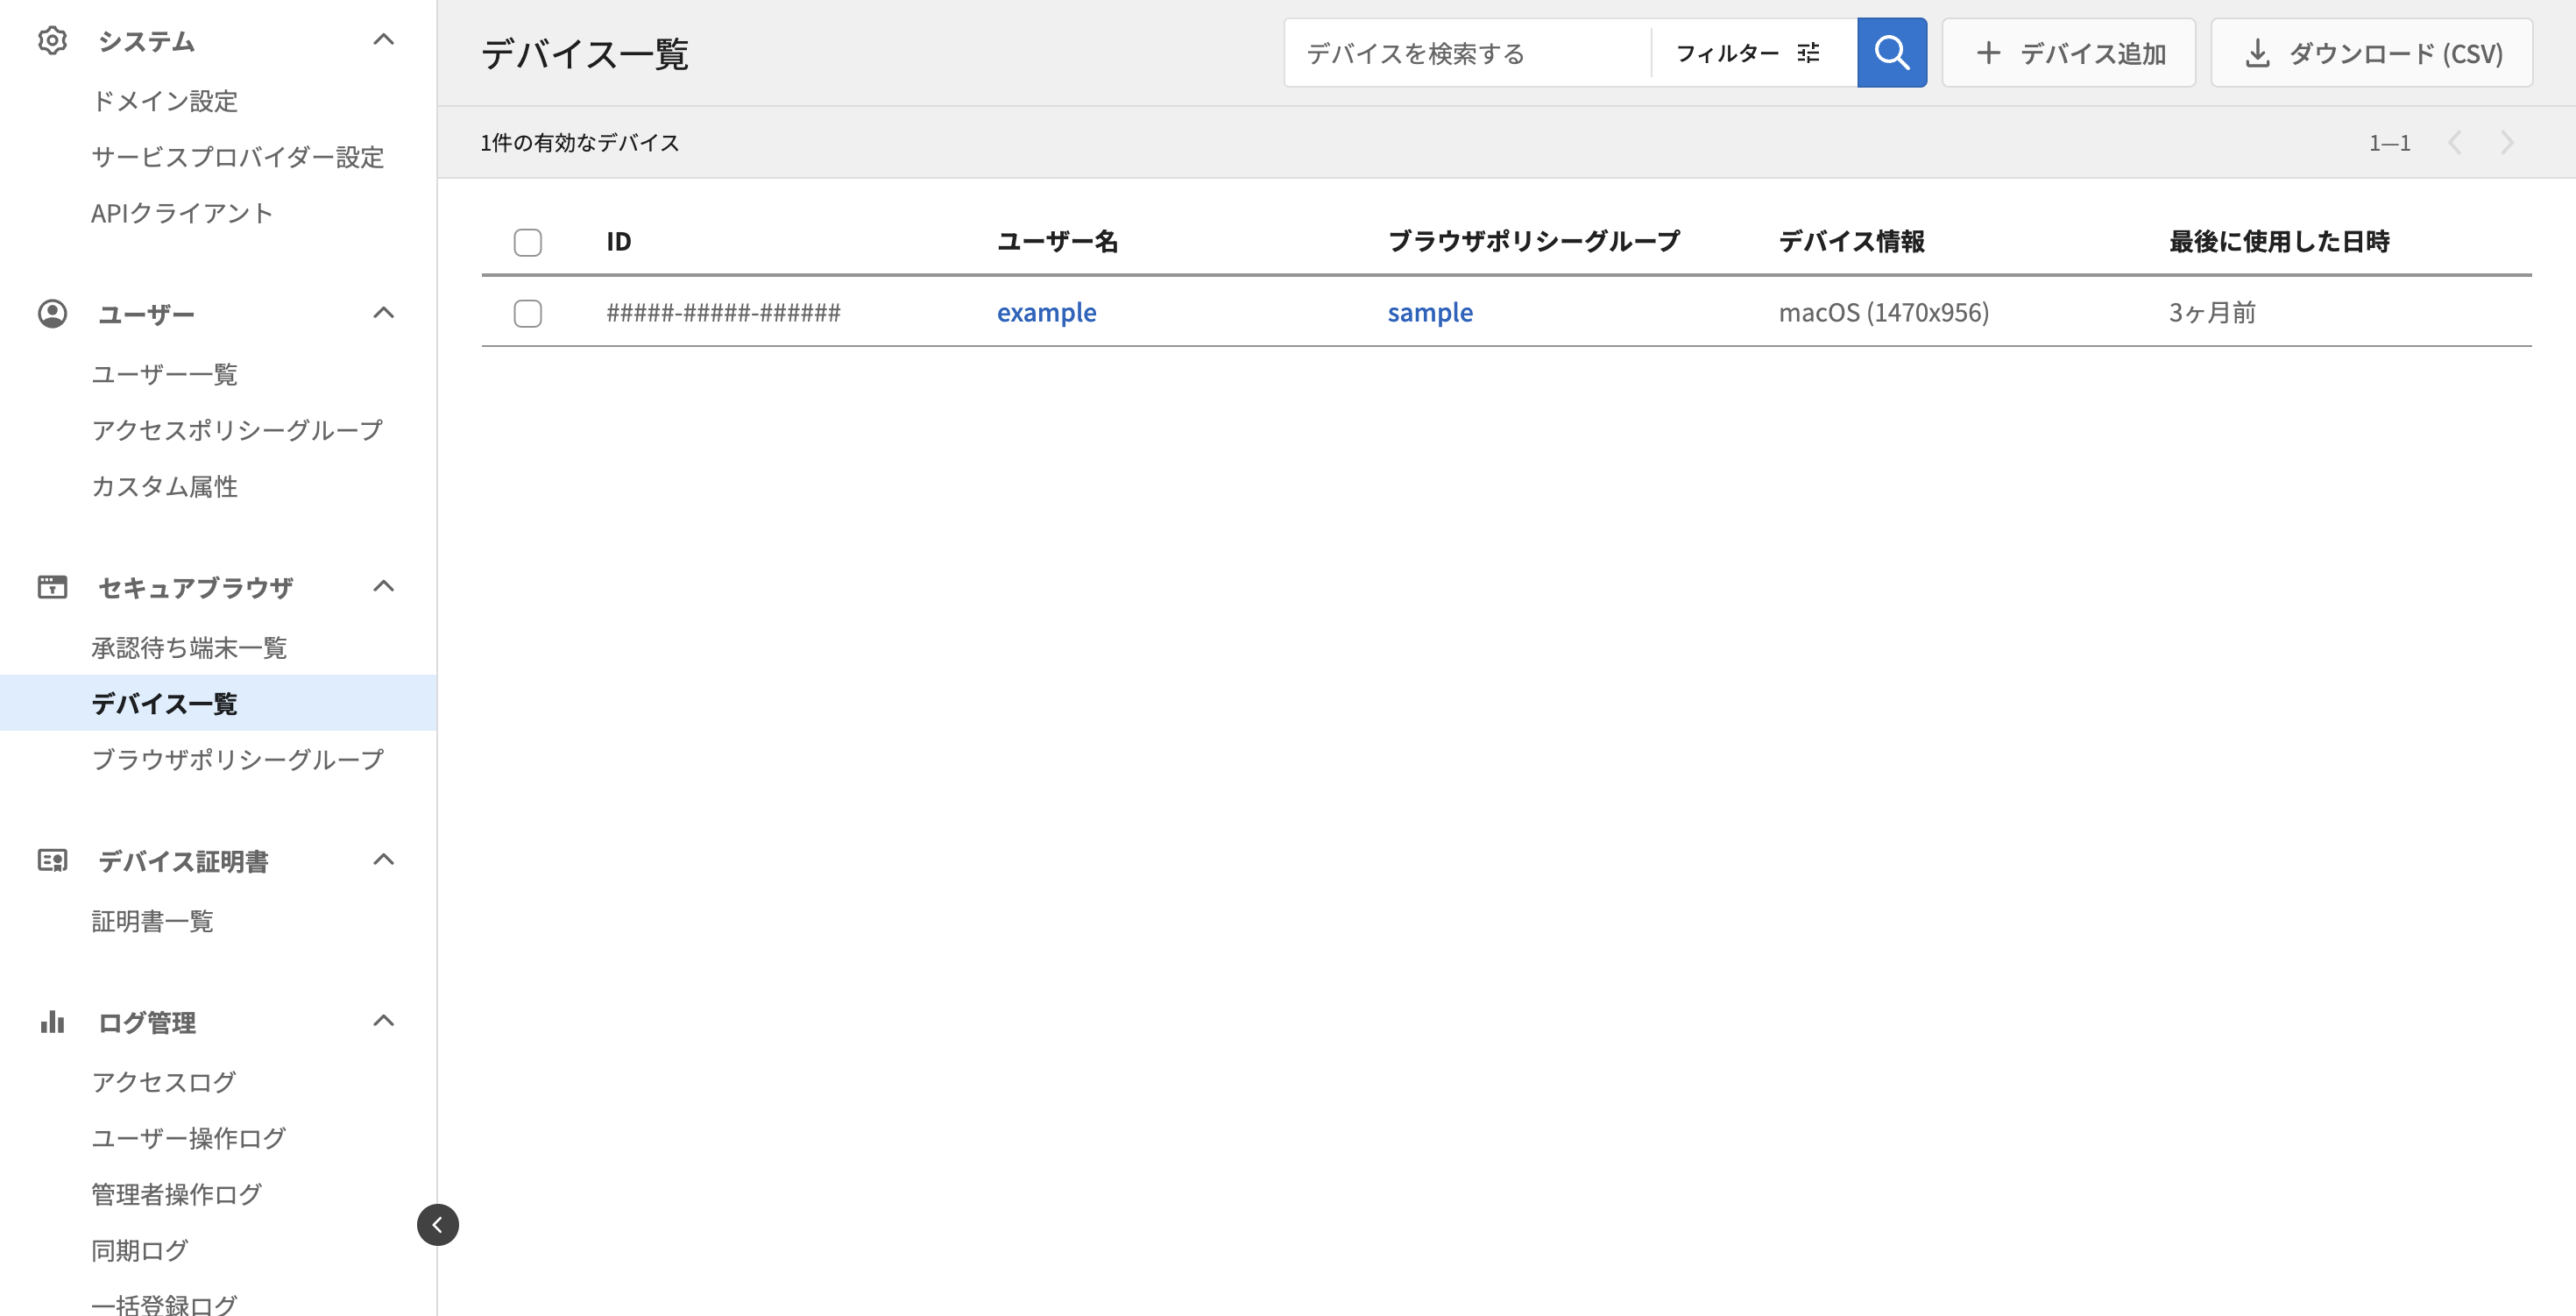Click the Log Management bar chart icon
Screen dimensions: 2576x1316
pyautogui.click(x=52, y=1022)
